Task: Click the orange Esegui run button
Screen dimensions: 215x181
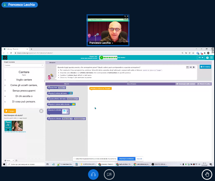Action: click(10, 111)
